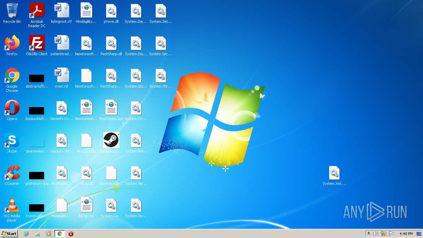
Task: Launch Acrobat Reader DC from desktop
Action: pyautogui.click(x=37, y=15)
